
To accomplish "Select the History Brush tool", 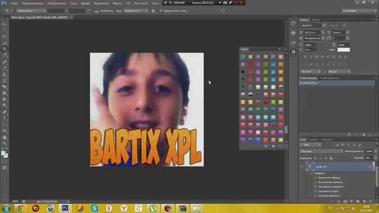I will [x=4, y=80].
